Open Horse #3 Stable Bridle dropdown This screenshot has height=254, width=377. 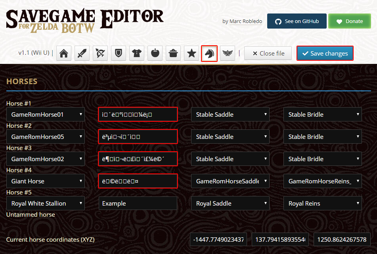click(322, 159)
